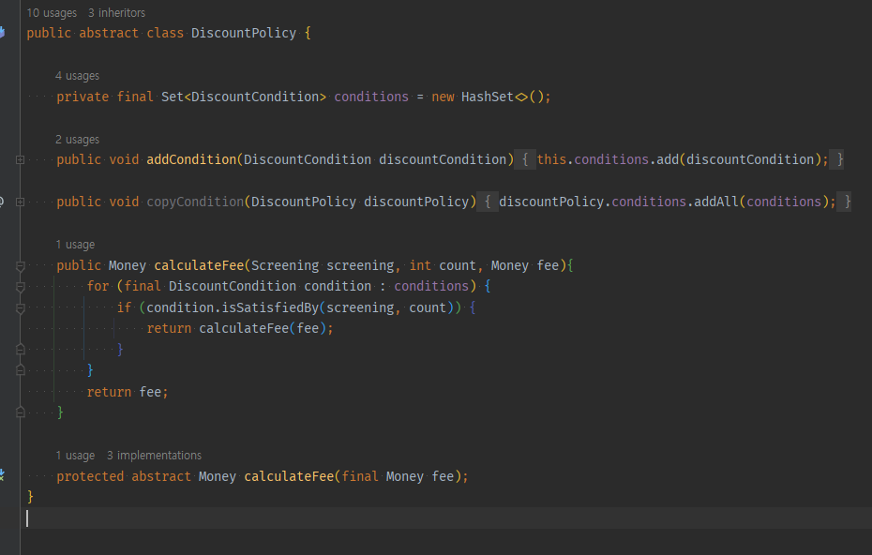Show '4 usages' of the conditions field
The height and width of the screenshot is (555, 872).
point(77,76)
